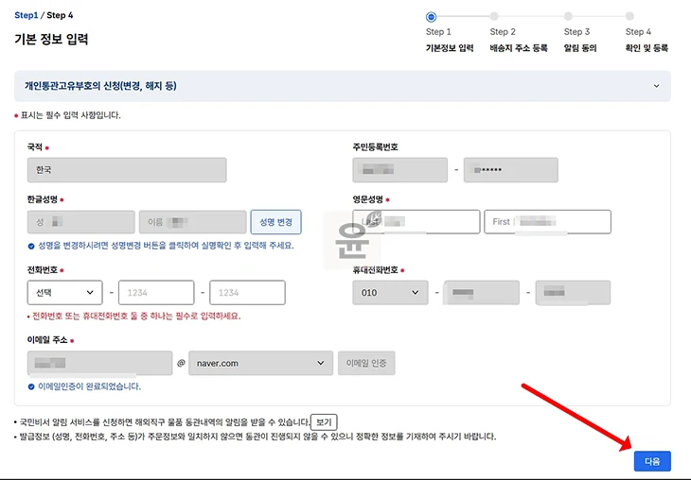The width and height of the screenshot is (691, 480).
Task: Open the 전화번호 선택 dropdown
Action: click(x=64, y=293)
